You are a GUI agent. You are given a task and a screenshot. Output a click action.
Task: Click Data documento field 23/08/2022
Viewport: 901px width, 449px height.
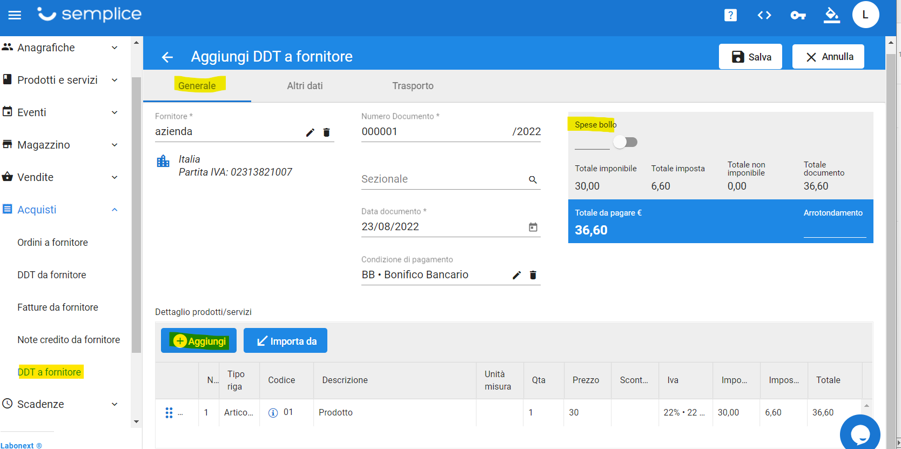tap(443, 227)
